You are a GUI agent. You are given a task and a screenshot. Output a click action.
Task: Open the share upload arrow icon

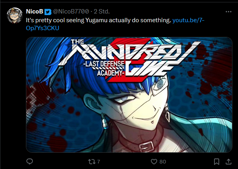[x=228, y=161]
